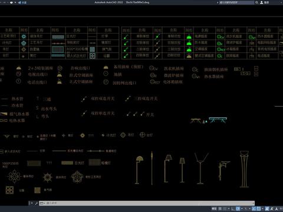Click the search magnifier icon in title bar
Viewport: 283px width, 212px height.
coord(256,2)
